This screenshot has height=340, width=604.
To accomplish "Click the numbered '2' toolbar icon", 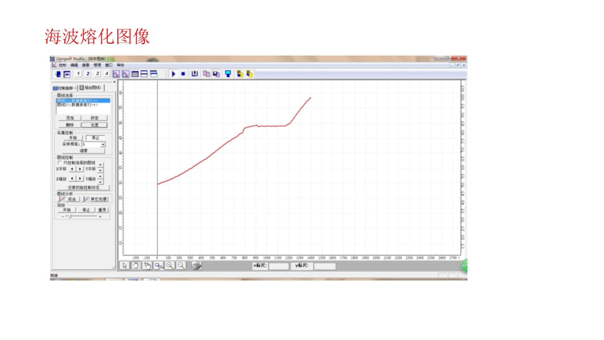I will (88, 74).
